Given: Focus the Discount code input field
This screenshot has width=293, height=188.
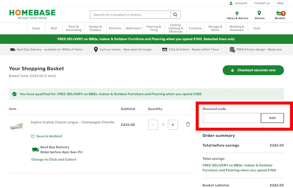Looking at the screenshot, I should pos(232,118).
